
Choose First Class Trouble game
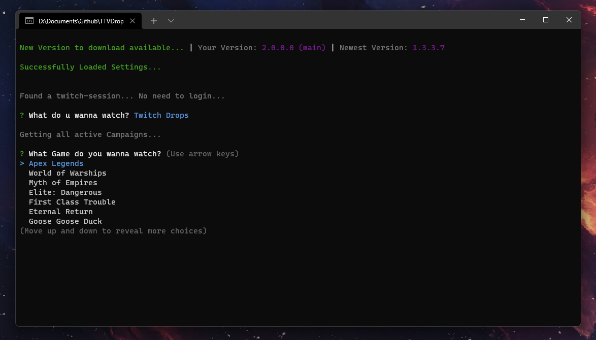[72, 202]
